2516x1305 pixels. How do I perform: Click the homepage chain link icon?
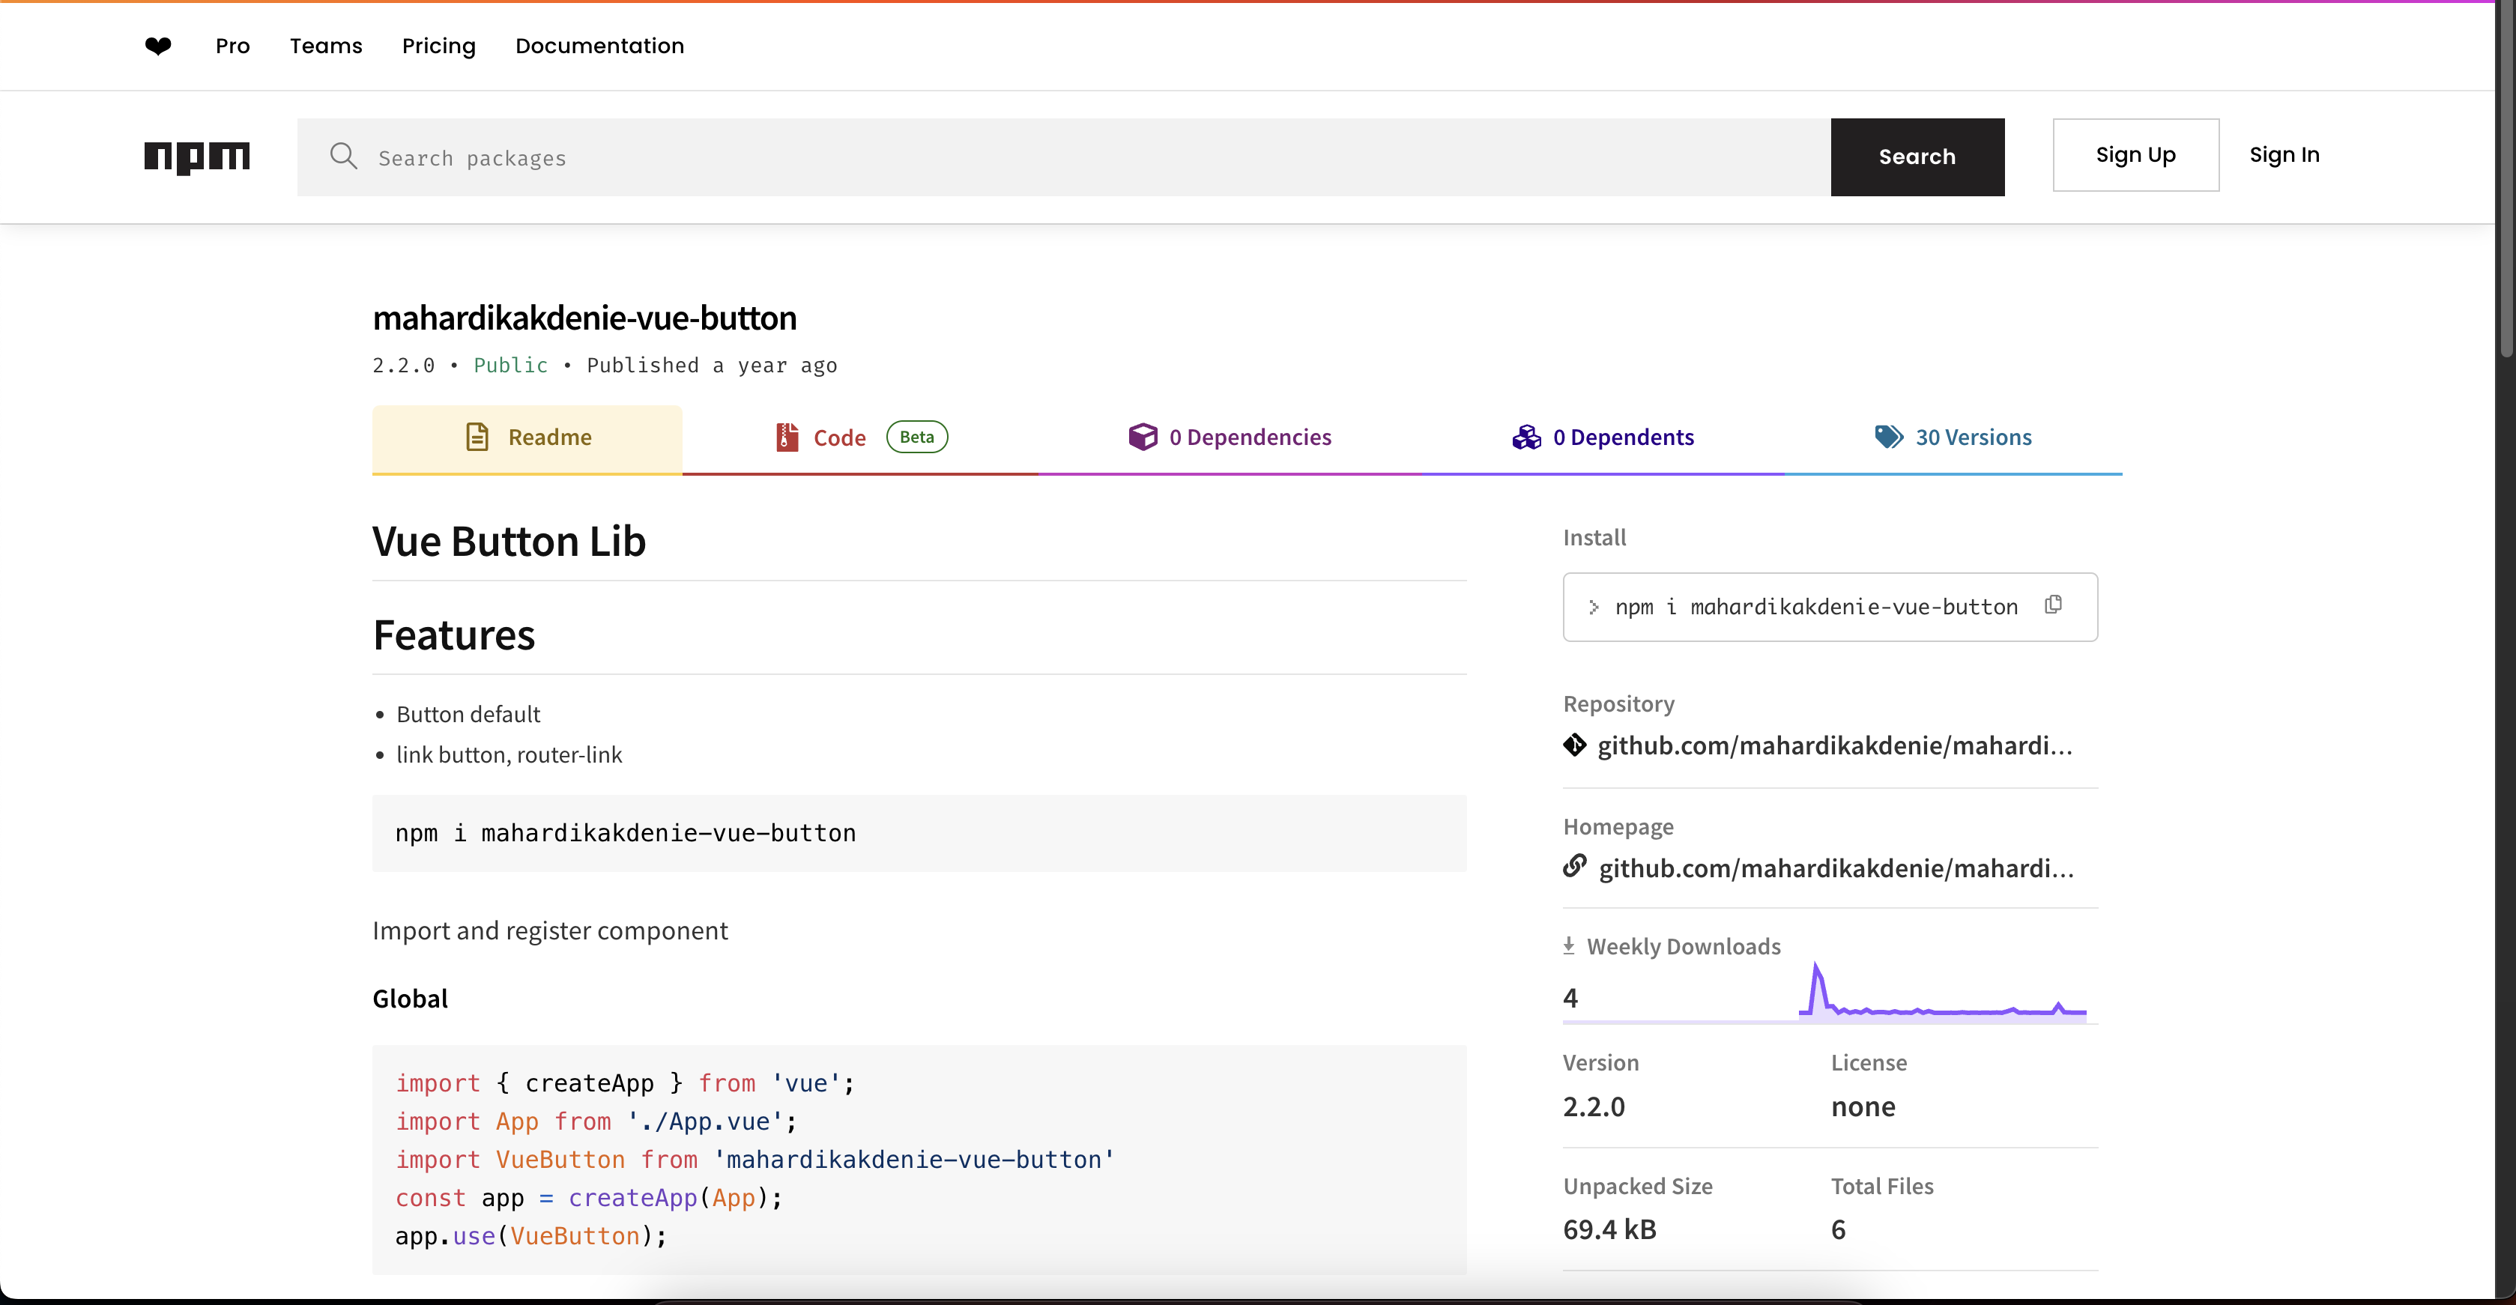coord(1574,867)
